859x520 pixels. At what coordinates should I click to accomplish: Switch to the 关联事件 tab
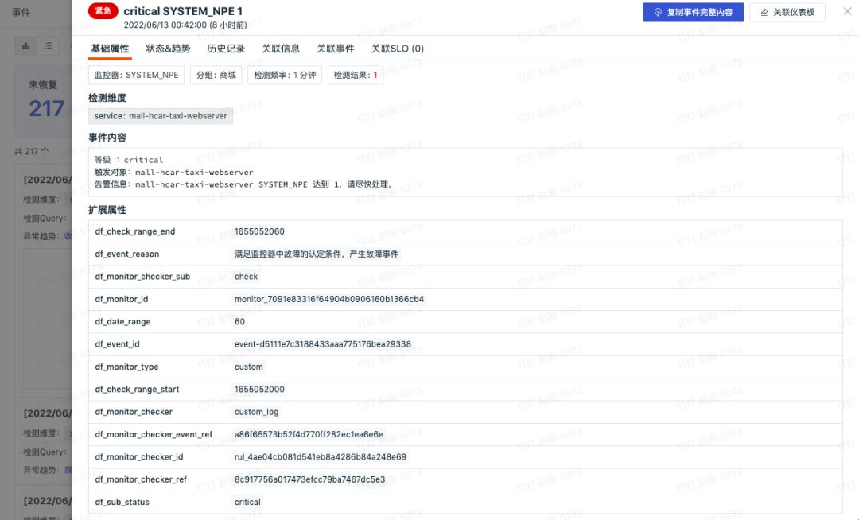tap(336, 49)
